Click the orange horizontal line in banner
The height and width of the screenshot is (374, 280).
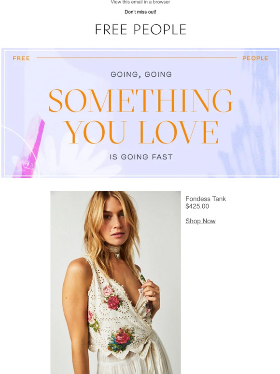click(x=137, y=58)
